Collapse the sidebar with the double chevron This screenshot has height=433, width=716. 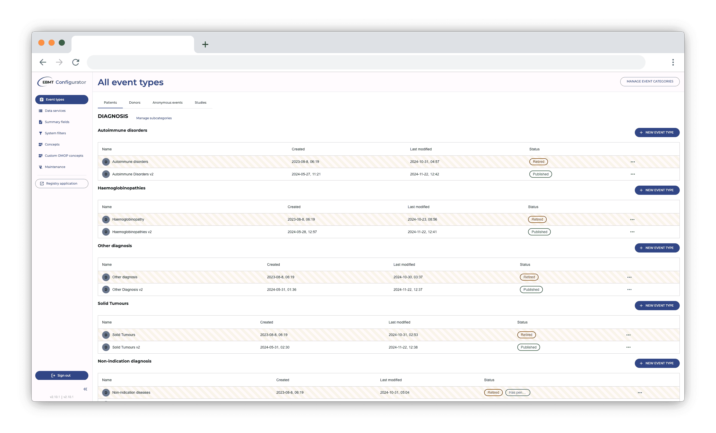click(85, 389)
